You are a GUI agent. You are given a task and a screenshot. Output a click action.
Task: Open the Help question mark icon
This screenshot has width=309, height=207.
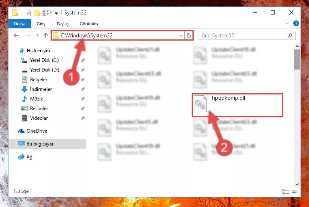[x=296, y=23]
